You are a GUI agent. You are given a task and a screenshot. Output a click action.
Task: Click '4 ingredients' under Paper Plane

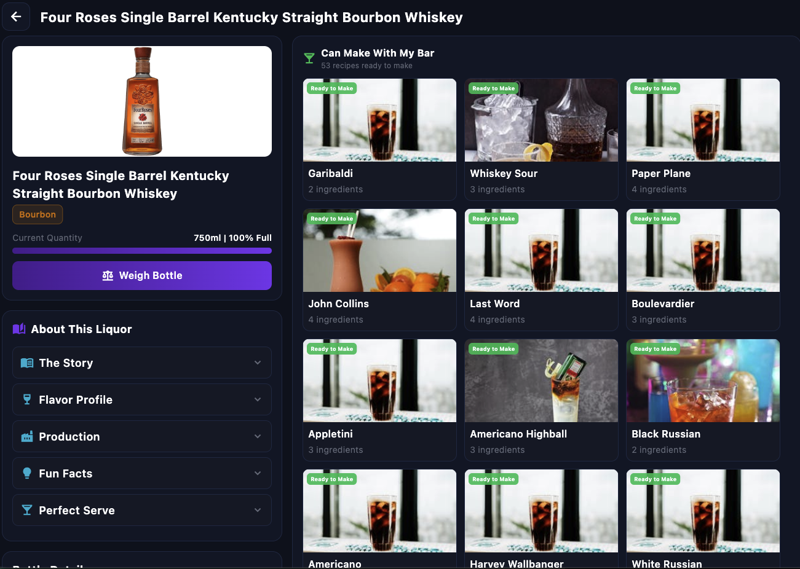coord(659,189)
